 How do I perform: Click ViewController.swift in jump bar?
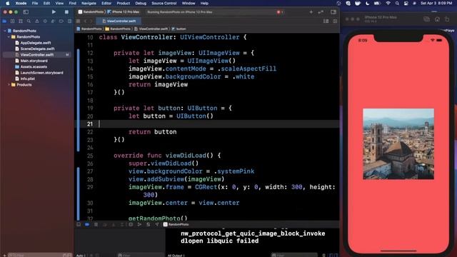coord(151,29)
